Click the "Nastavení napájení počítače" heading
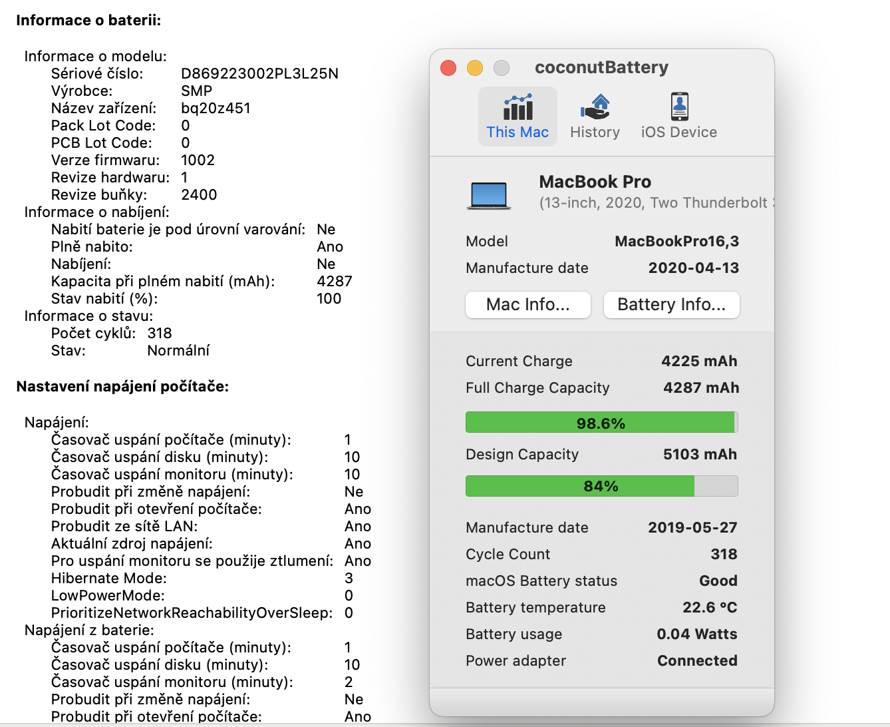The image size is (890, 727). (122, 386)
